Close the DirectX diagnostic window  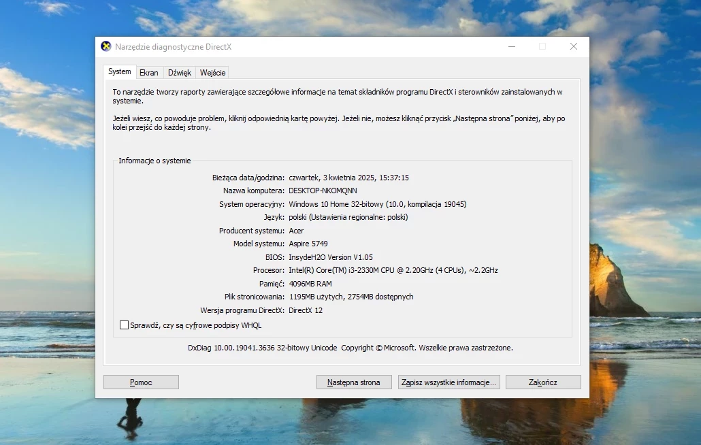(574, 46)
